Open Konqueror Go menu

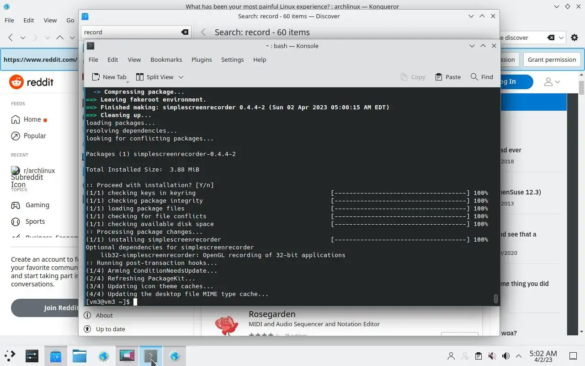point(70,20)
